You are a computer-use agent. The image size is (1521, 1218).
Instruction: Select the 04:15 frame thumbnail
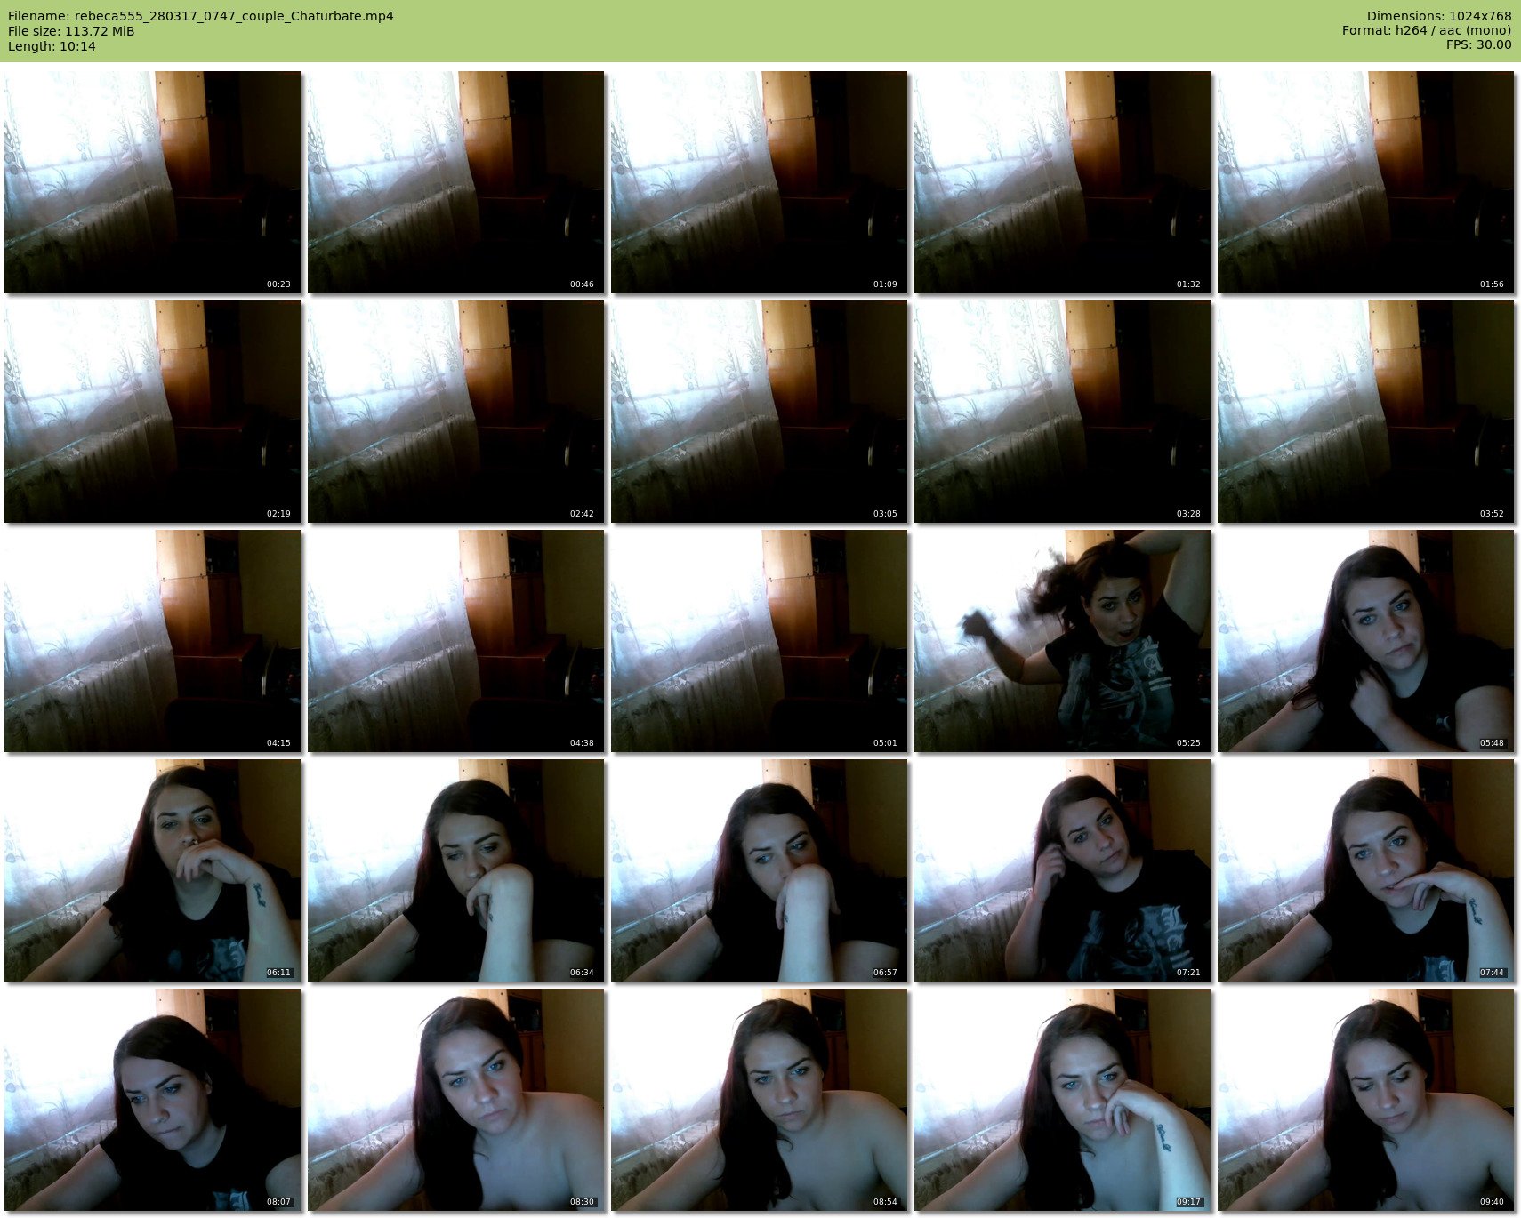coord(152,641)
